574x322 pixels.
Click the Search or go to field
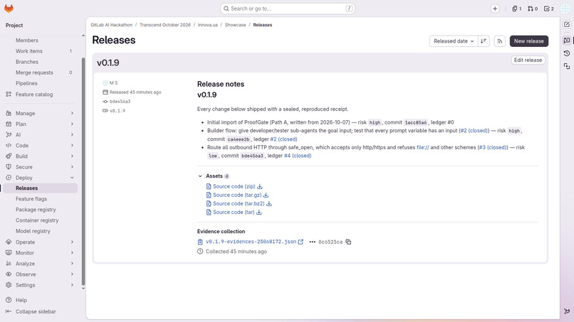point(288,9)
